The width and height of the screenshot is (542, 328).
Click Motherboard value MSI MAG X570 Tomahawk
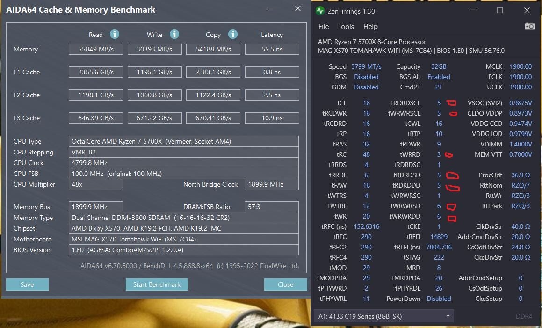183,239
